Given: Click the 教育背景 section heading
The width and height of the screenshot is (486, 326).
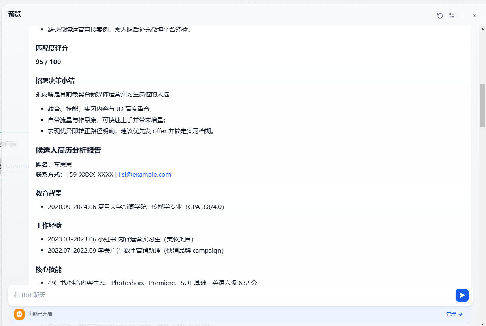Looking at the screenshot, I should (49, 193).
